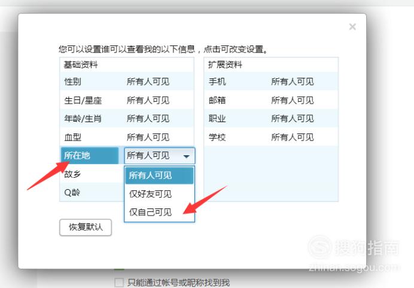Toggle 只能通过帐号或昵称找到我 checkbox in background window
This screenshot has height=288, width=414.
[x=119, y=282]
